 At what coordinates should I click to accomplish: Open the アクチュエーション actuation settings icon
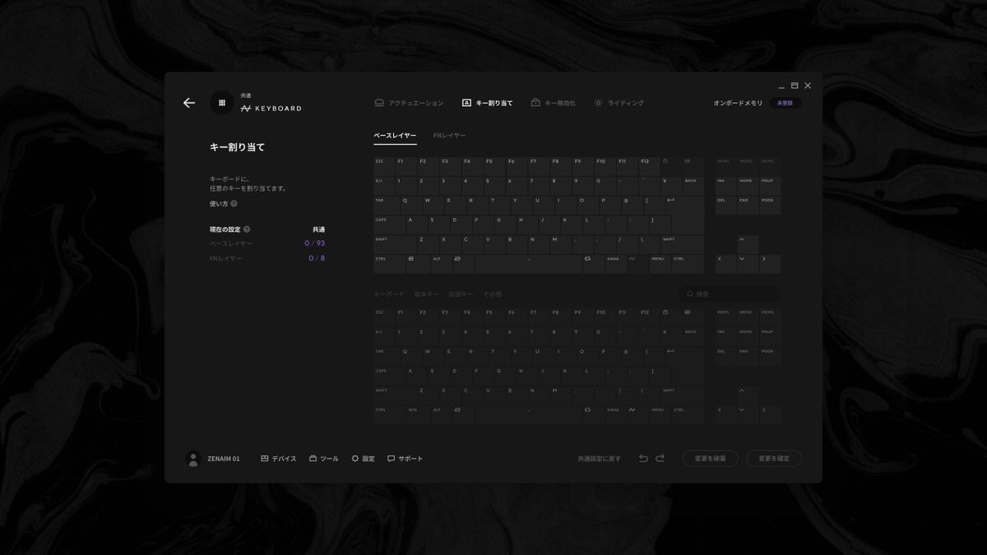[x=378, y=102]
